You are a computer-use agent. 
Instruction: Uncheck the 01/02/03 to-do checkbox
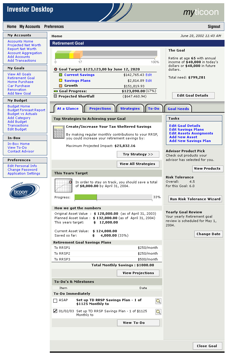tap(55, 311)
